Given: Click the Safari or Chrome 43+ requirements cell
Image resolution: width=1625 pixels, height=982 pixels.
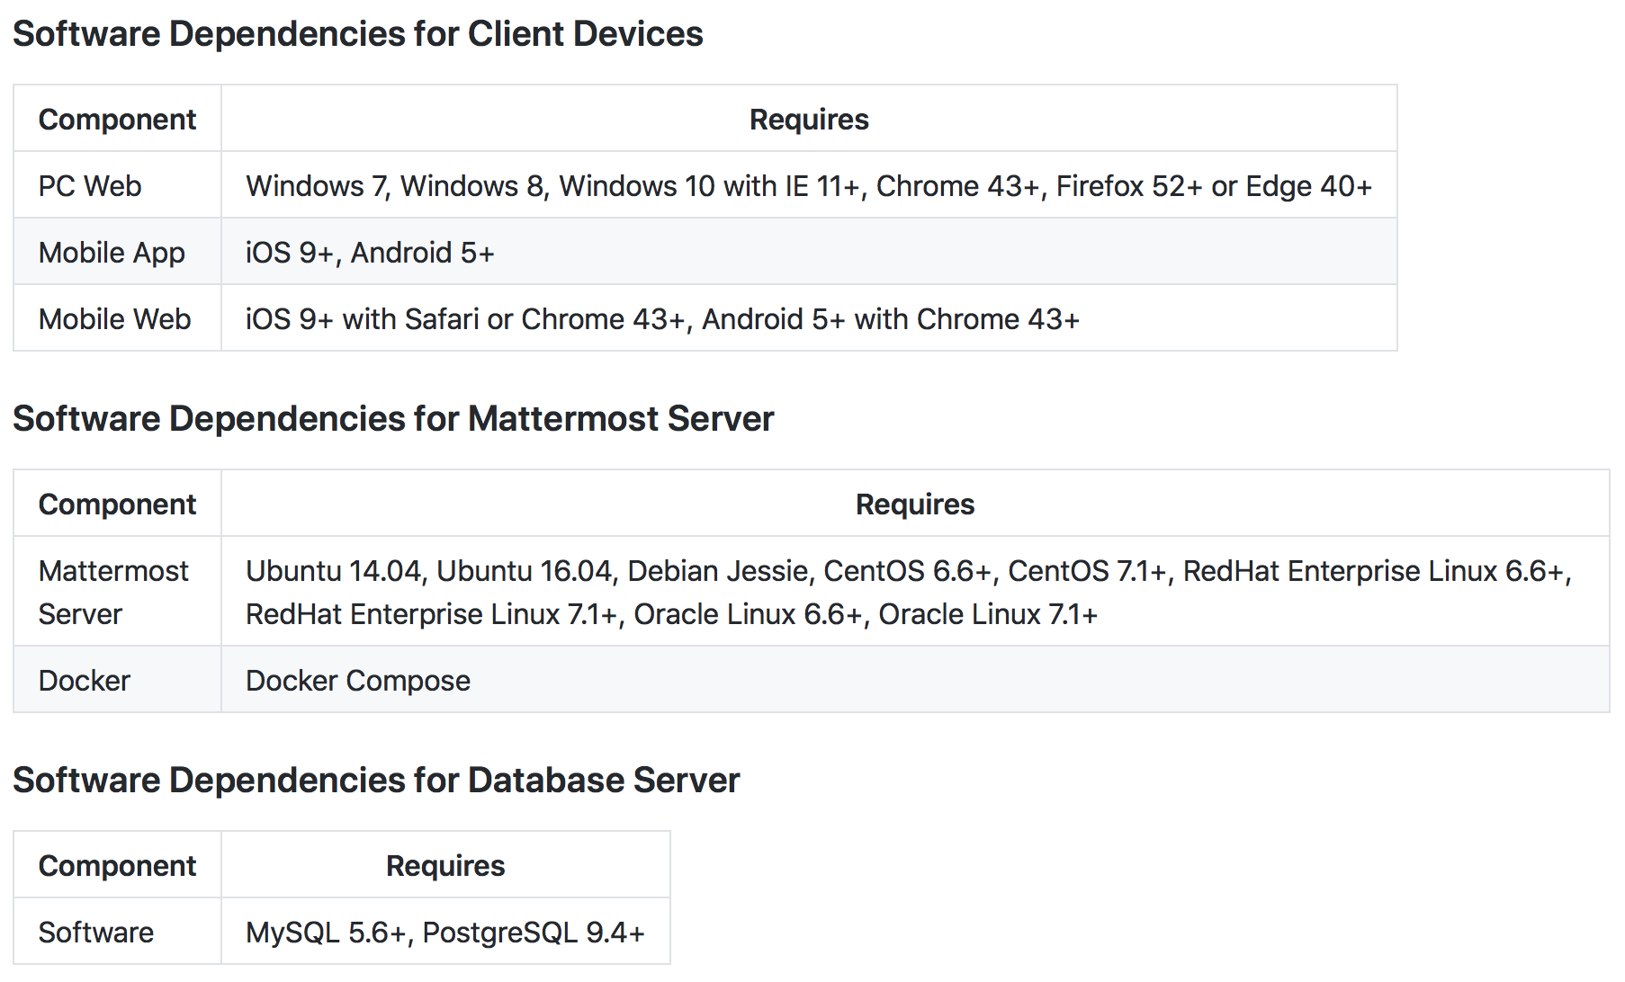Looking at the screenshot, I should tap(661, 319).
